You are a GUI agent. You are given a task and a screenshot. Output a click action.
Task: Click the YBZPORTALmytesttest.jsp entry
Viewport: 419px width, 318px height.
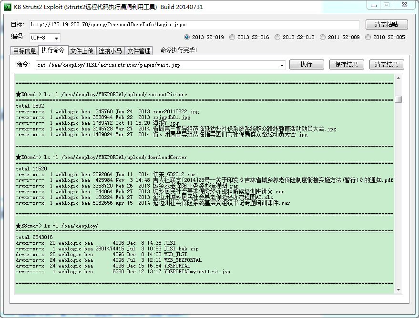pyautogui.click(x=197, y=271)
